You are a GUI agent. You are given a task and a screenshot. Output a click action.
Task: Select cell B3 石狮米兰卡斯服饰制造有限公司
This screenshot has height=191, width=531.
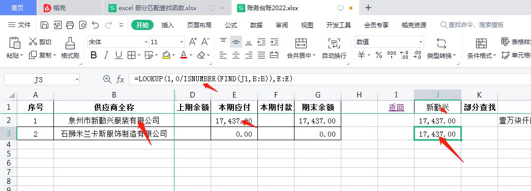[x=114, y=134]
